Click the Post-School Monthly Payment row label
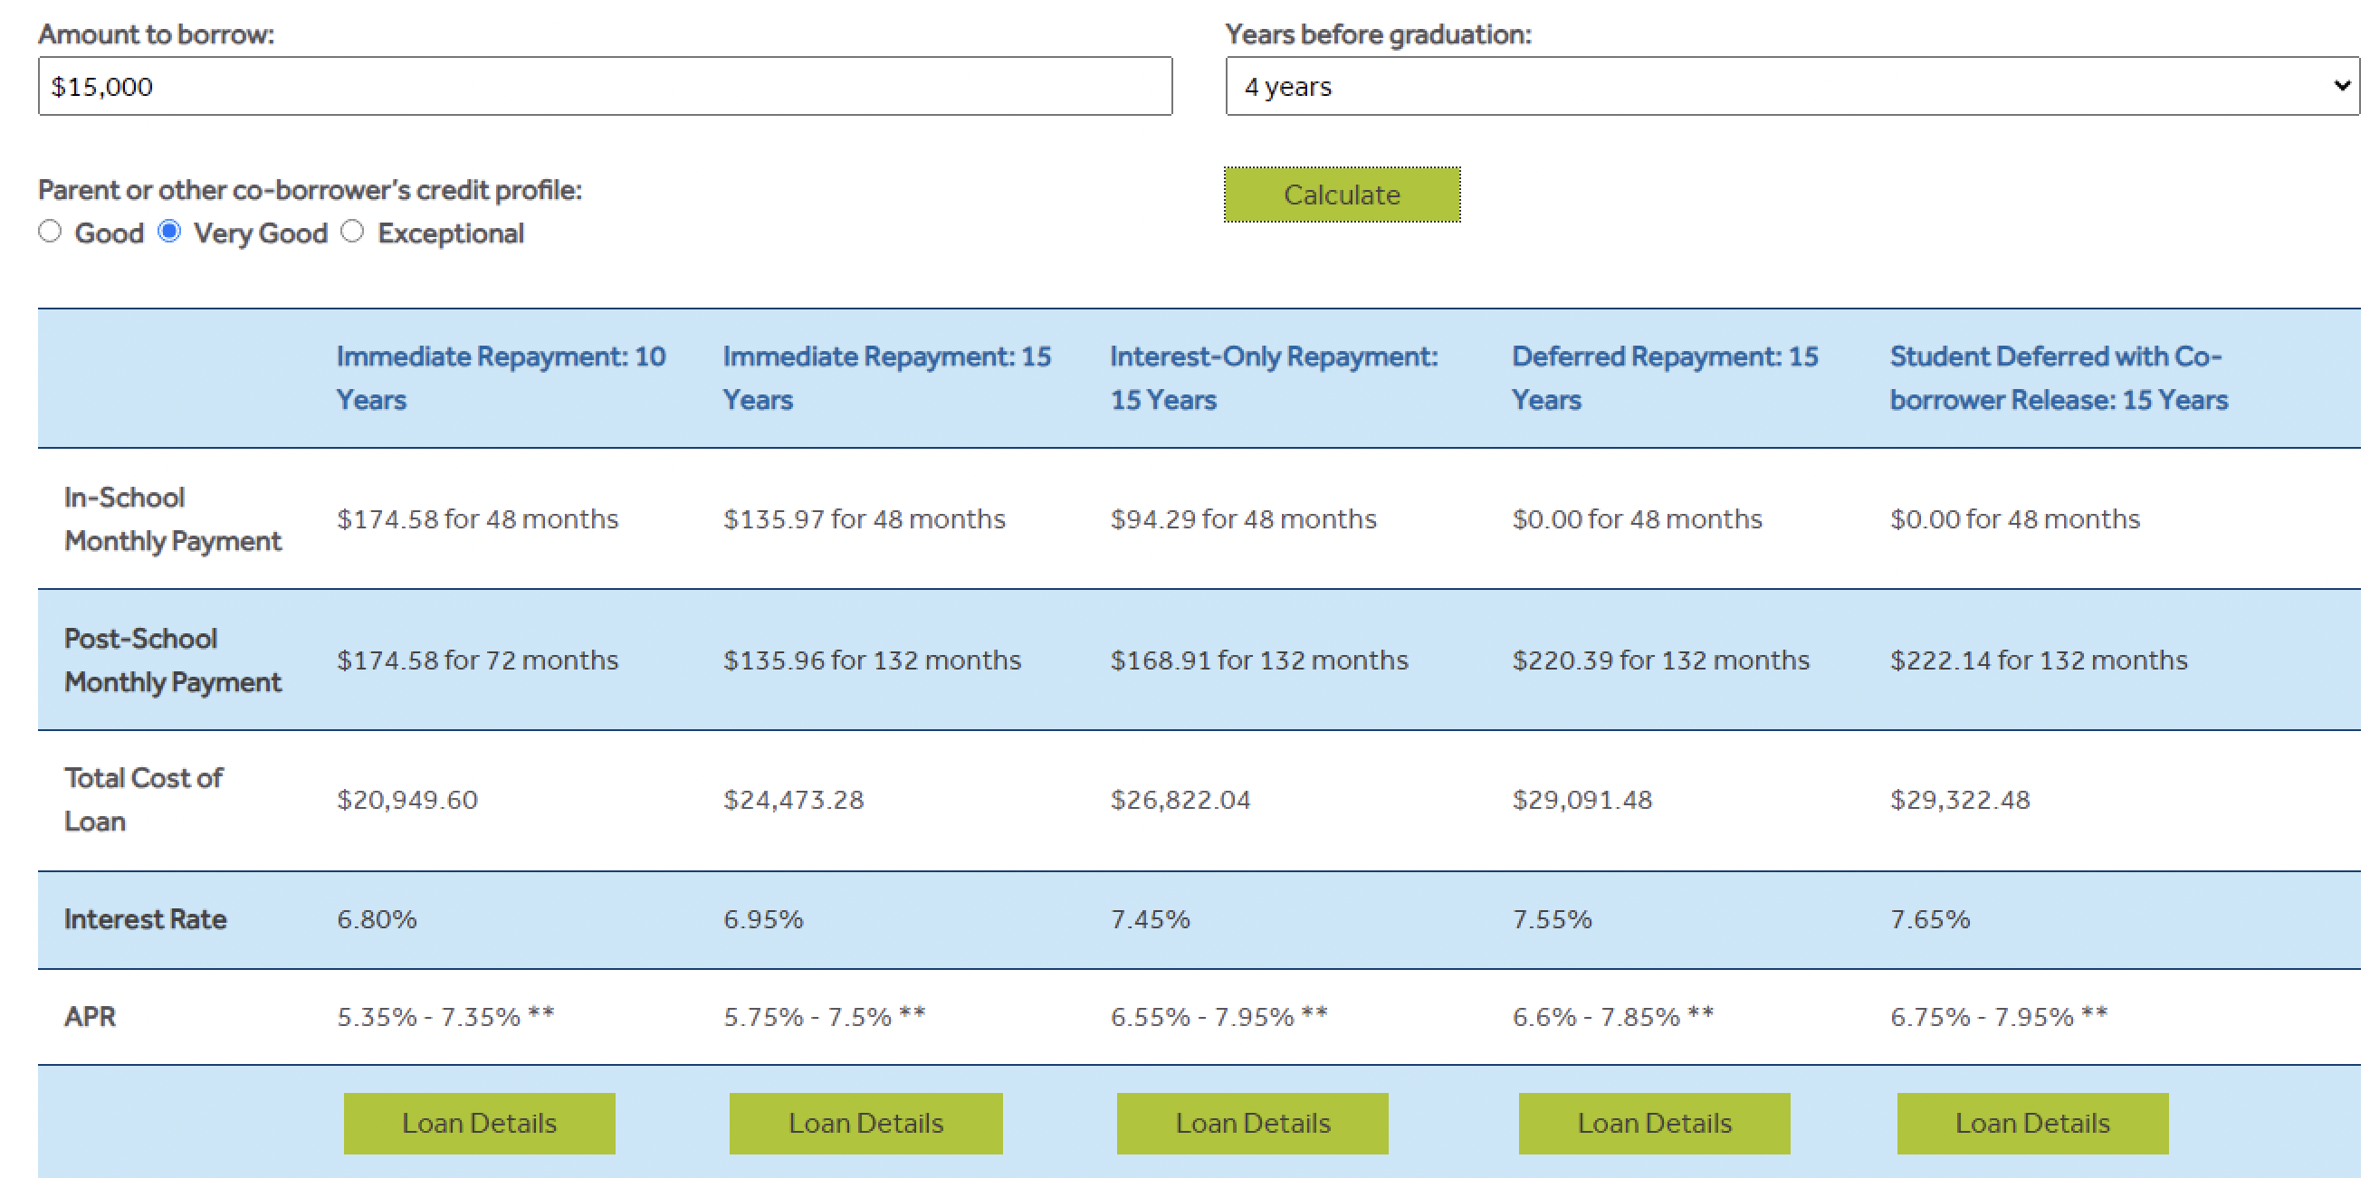The image size is (2370, 1178). [x=173, y=660]
